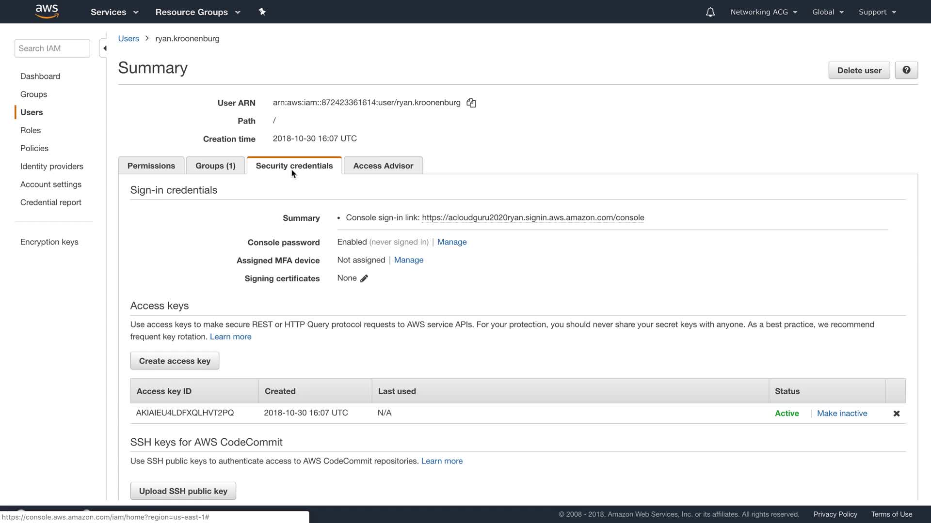This screenshot has height=523, width=931.
Task: Edit signing certificates with pencil icon
Action: pos(364,278)
